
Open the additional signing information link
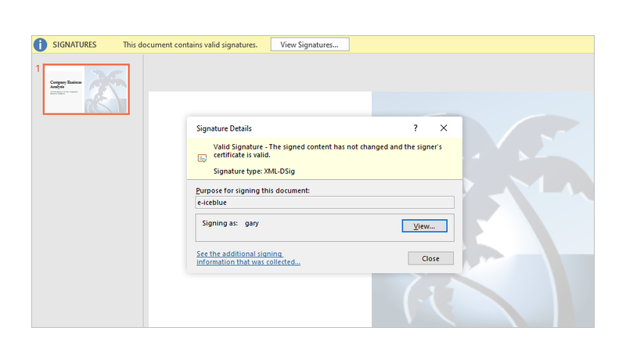248,258
